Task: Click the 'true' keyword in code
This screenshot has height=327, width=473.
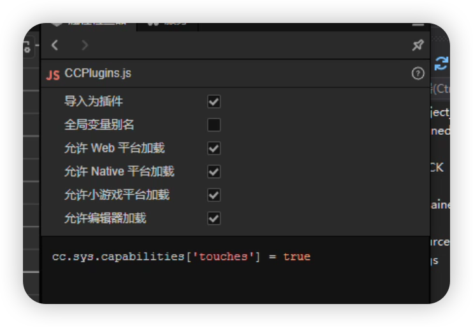Action: [296, 257]
